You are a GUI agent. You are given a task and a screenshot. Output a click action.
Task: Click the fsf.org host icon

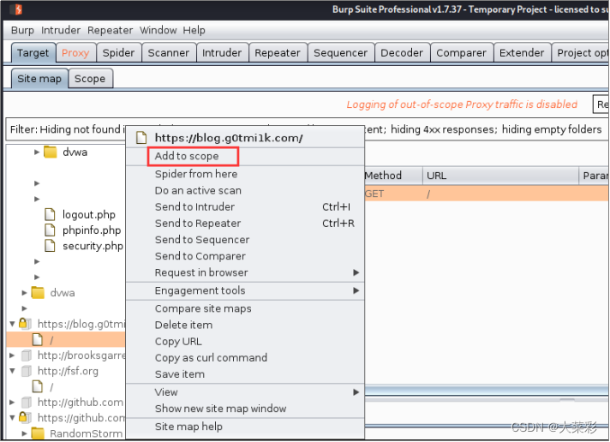(x=27, y=371)
